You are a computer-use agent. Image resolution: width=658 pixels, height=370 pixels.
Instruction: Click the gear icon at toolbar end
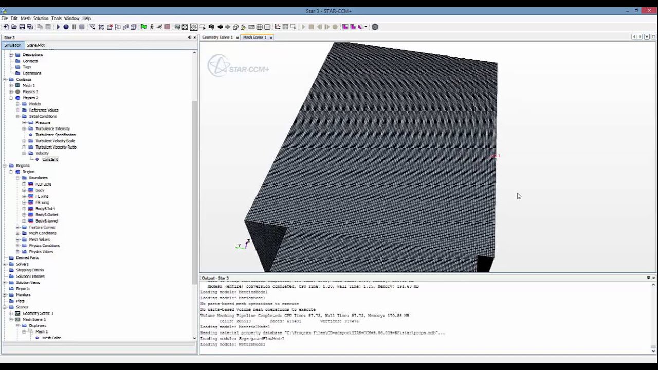(375, 27)
